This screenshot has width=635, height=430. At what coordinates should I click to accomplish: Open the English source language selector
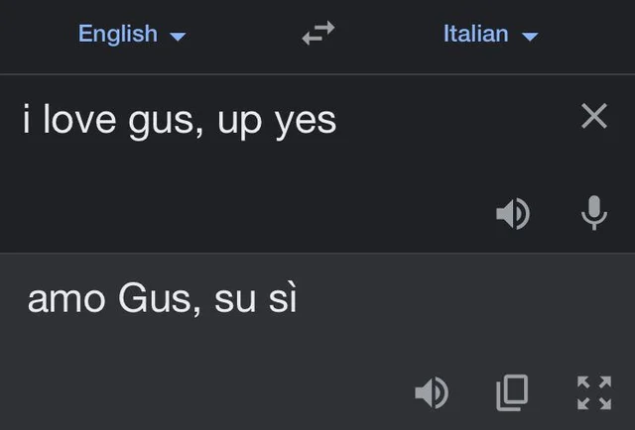tap(118, 34)
